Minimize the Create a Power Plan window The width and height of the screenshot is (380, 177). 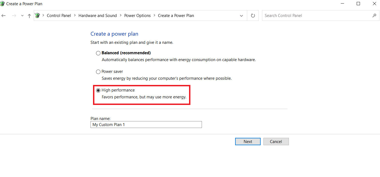coord(342,4)
